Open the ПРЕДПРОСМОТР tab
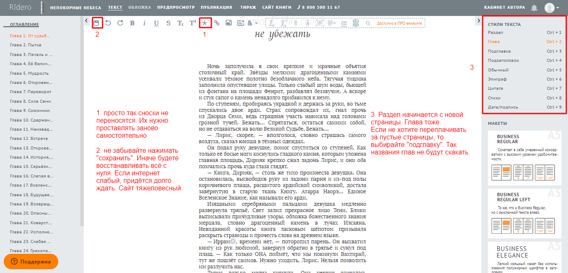The width and height of the screenshot is (568, 273). [x=176, y=8]
